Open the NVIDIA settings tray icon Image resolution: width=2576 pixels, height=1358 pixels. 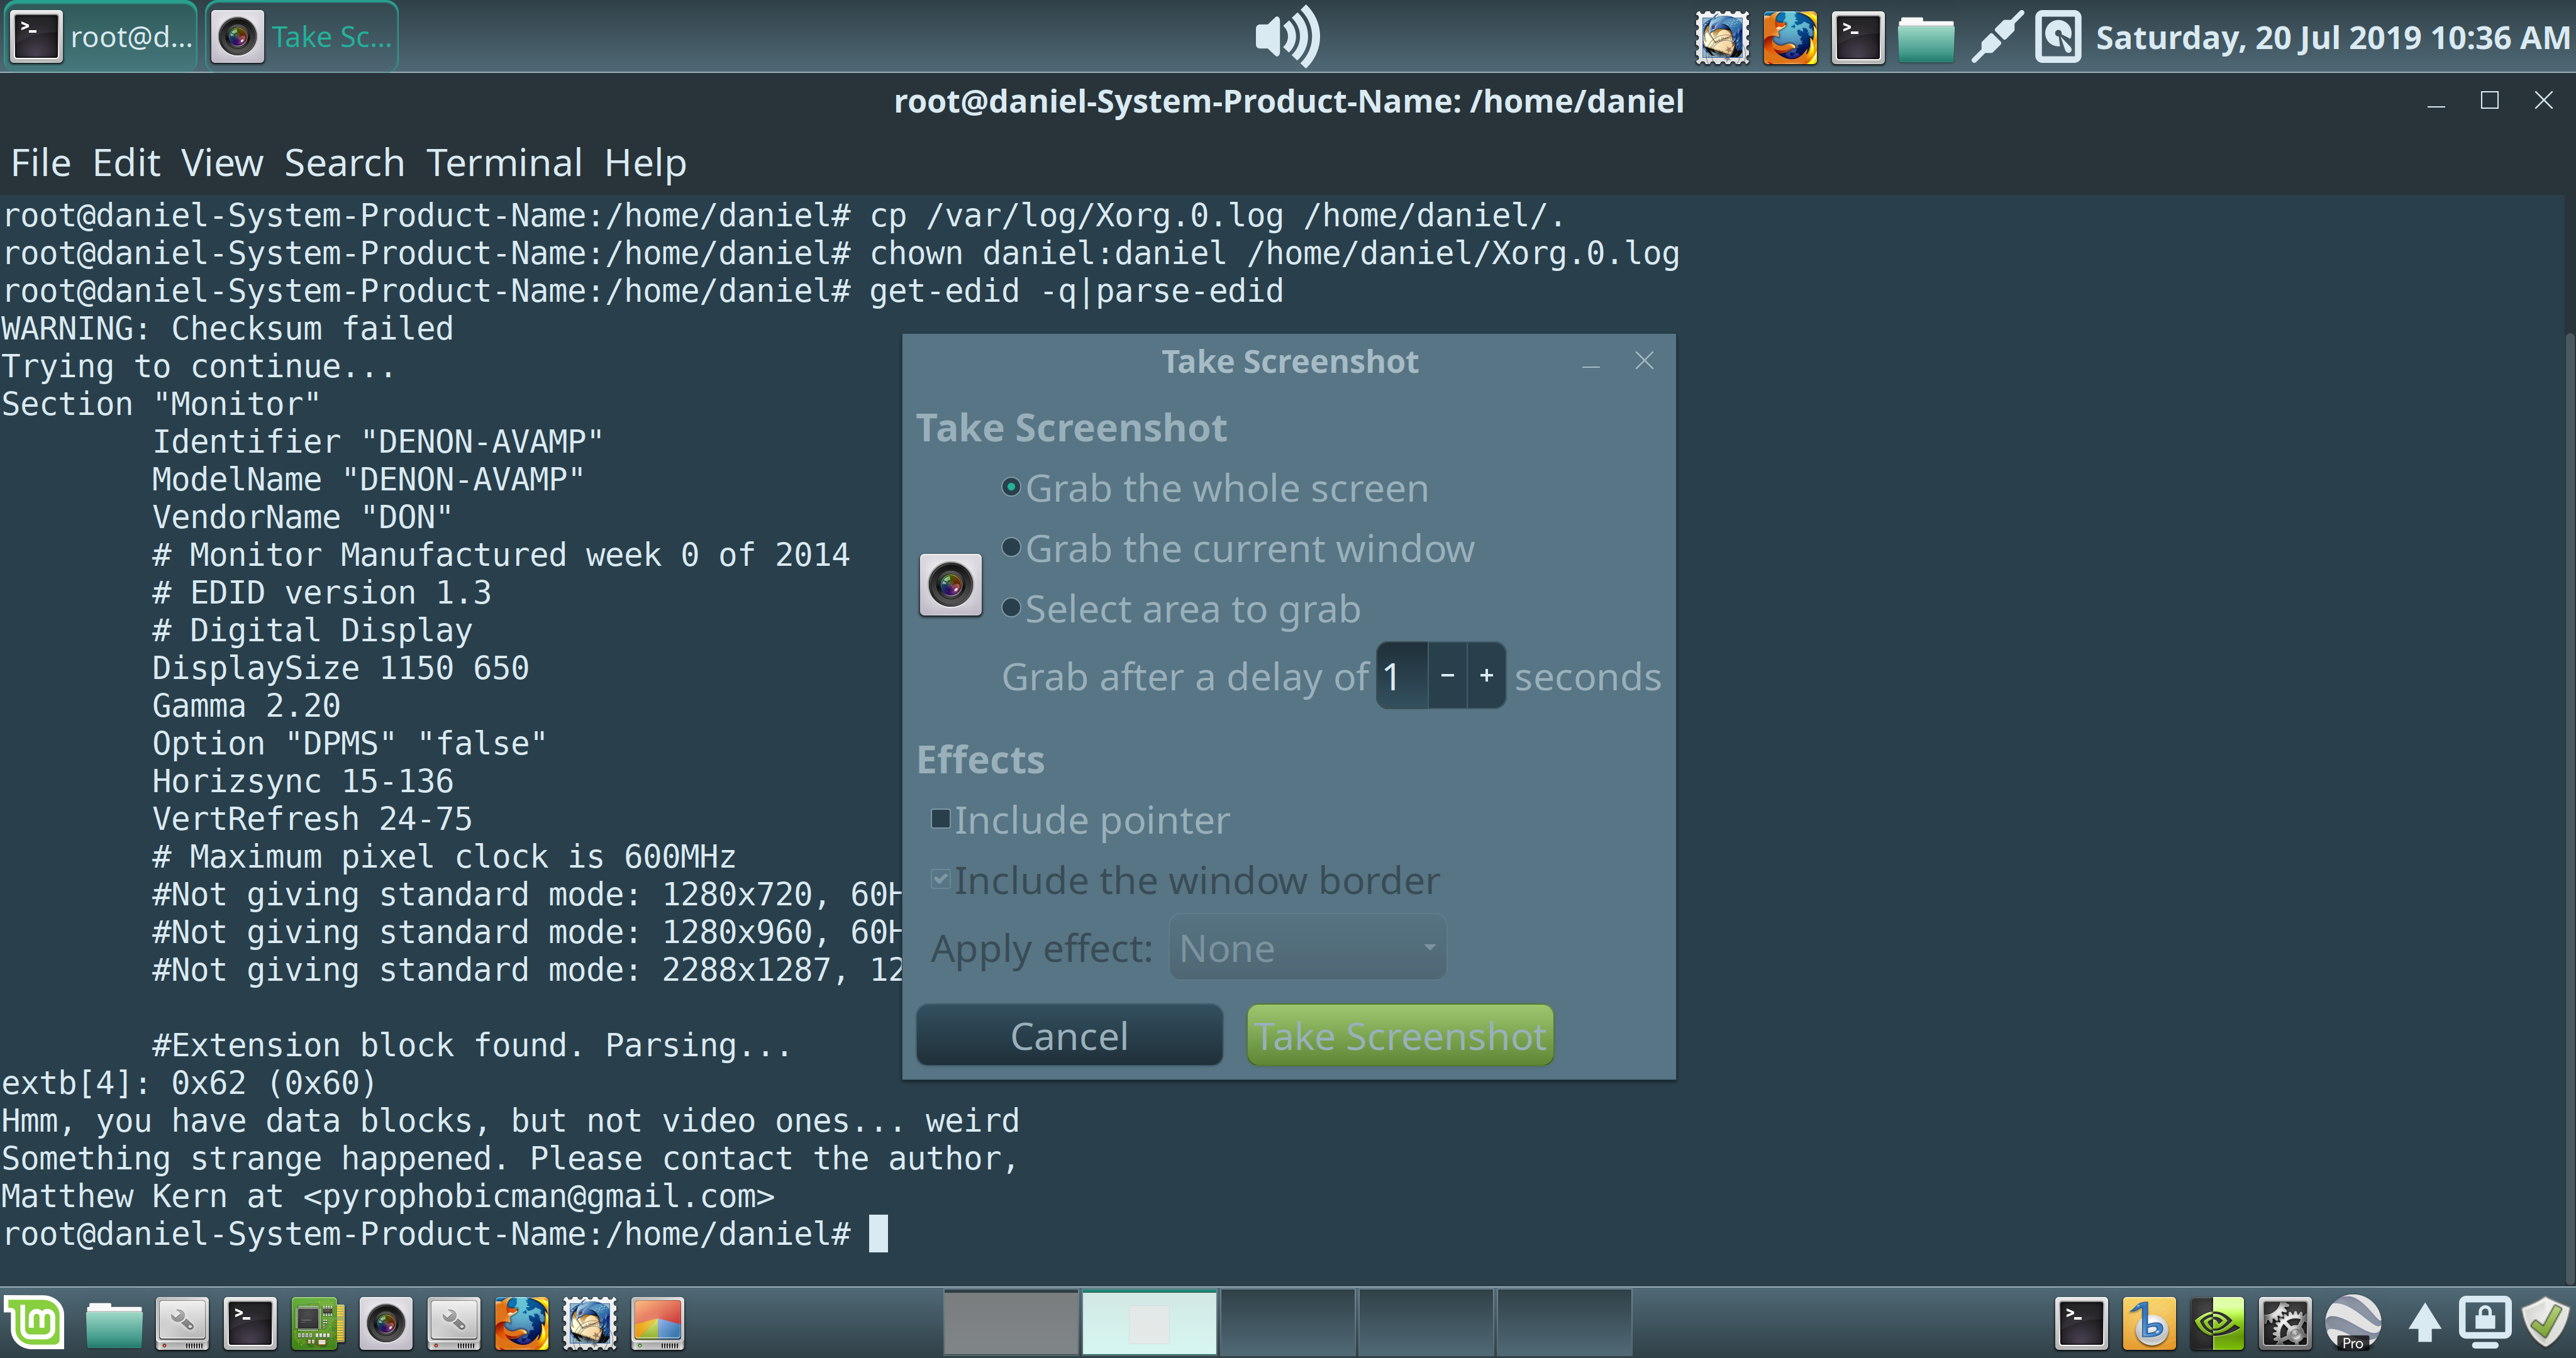(x=2217, y=1324)
